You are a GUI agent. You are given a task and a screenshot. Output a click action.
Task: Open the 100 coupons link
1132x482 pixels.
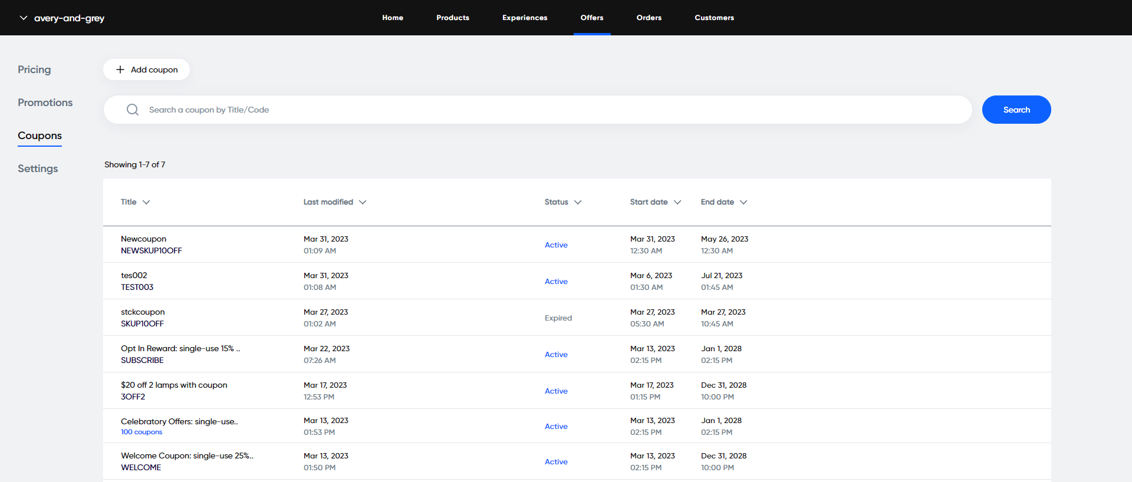[141, 432]
